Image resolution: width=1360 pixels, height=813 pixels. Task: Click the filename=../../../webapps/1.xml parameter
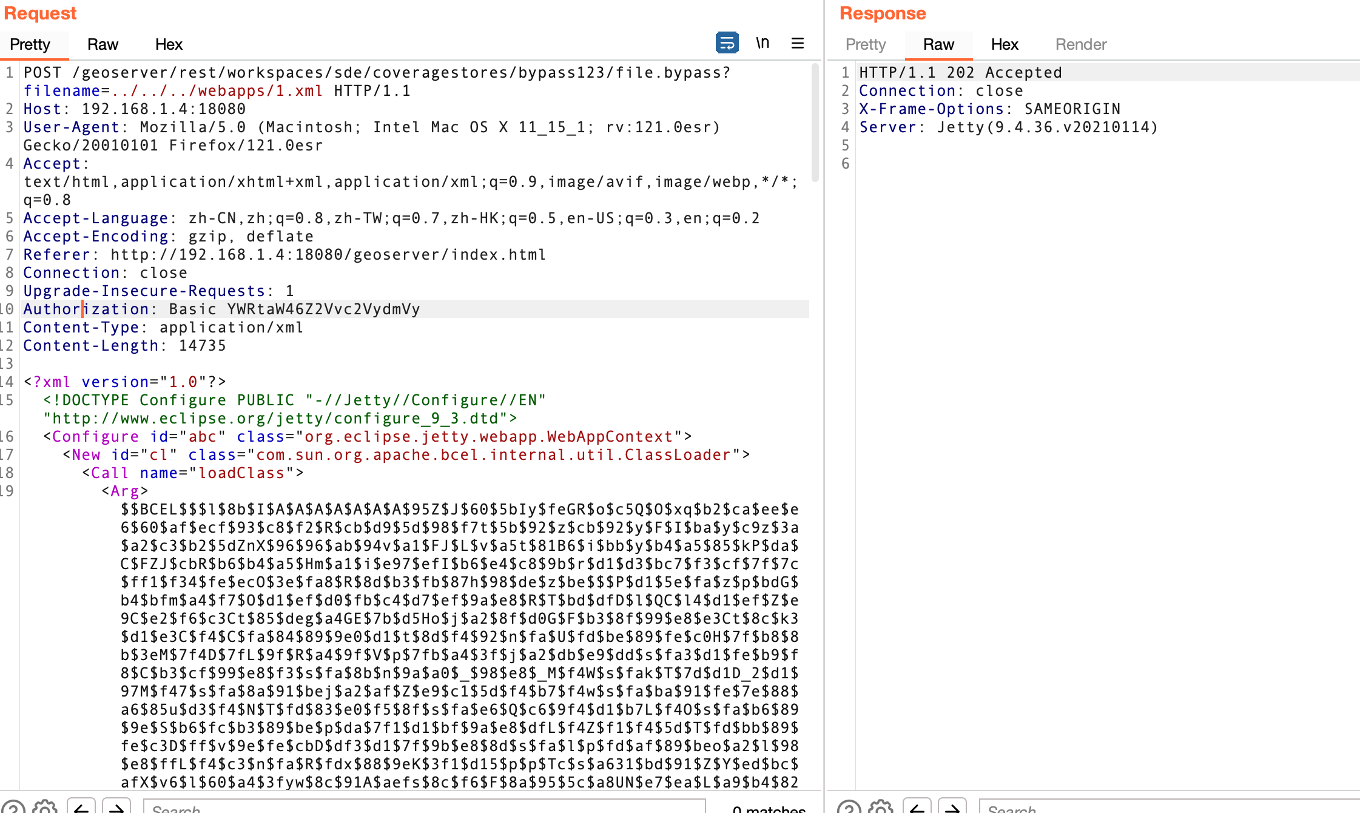(173, 90)
